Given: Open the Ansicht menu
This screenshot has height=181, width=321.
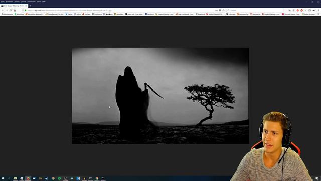Looking at the screenshot, I should point(17,2).
